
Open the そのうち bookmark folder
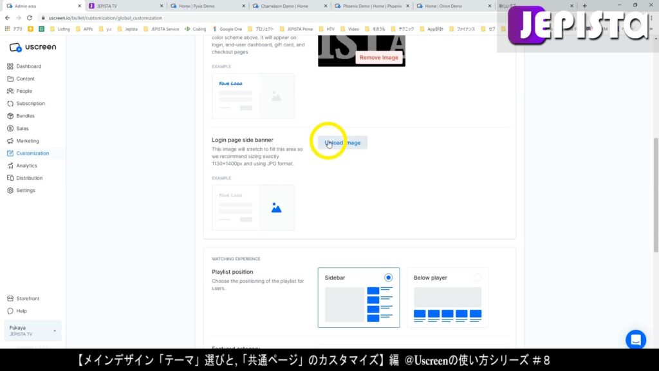[375, 29]
